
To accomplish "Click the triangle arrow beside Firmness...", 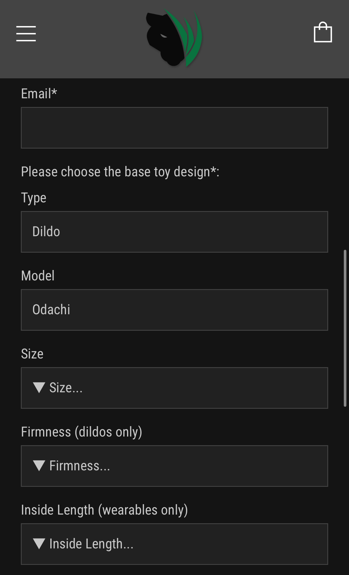I will point(39,466).
